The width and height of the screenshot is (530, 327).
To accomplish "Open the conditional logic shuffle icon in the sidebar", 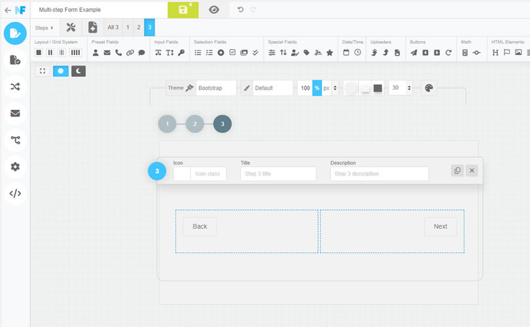I will click(x=15, y=86).
